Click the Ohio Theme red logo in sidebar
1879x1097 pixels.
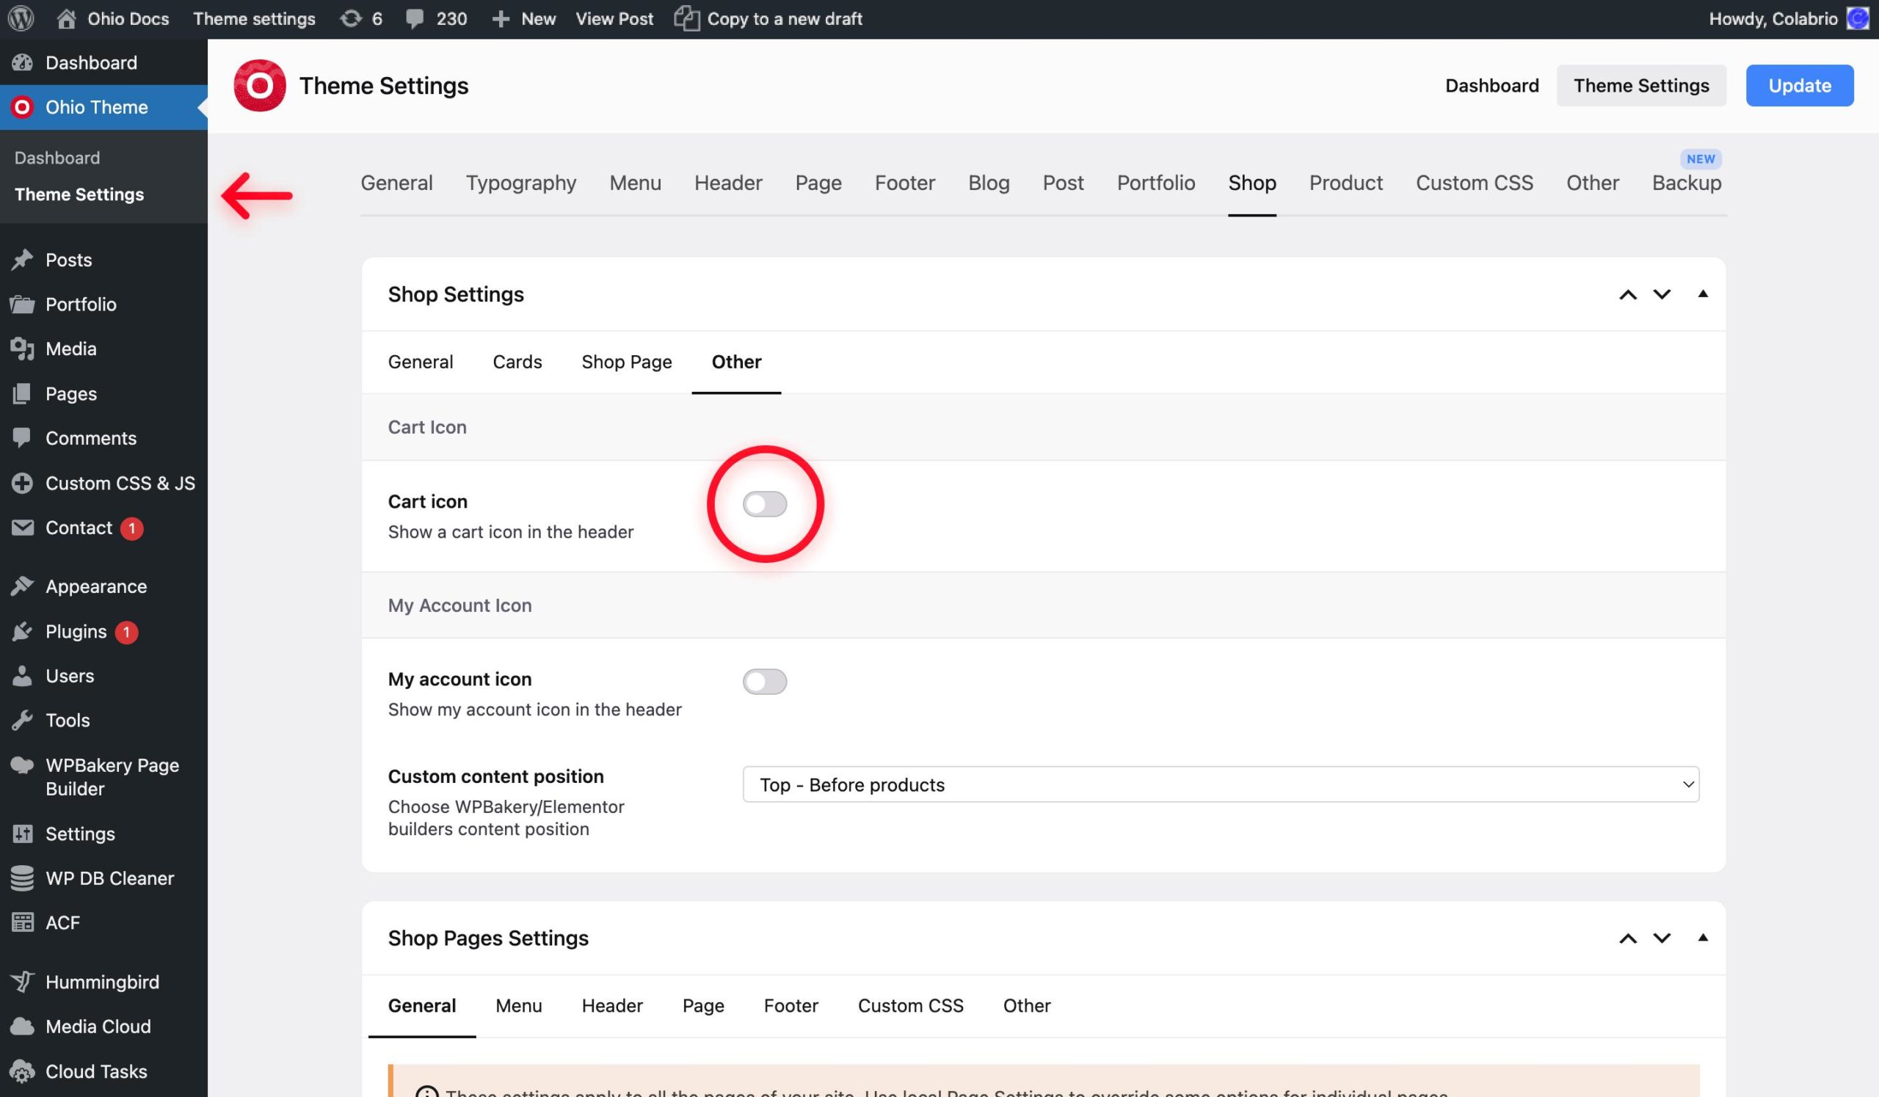[22, 107]
